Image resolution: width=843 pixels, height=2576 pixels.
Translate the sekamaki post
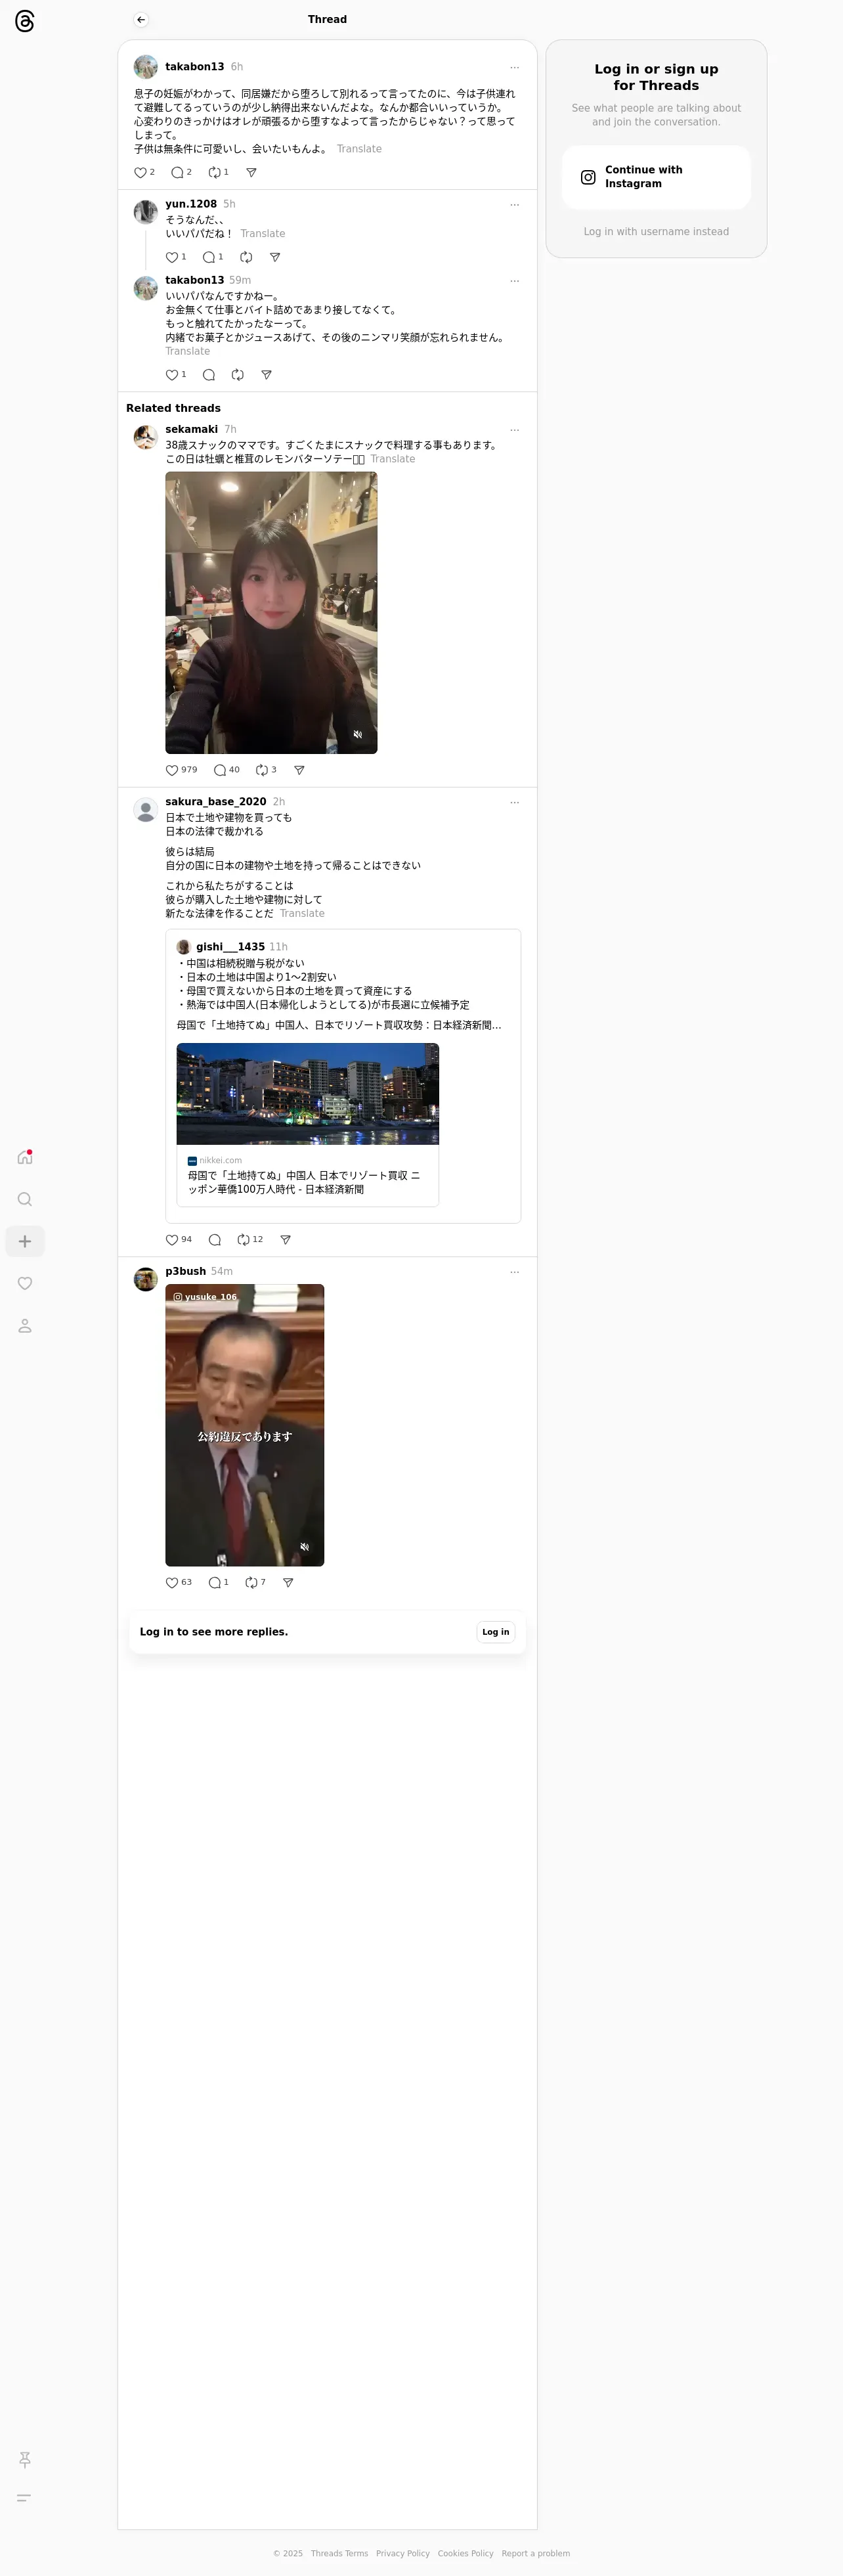(x=393, y=459)
